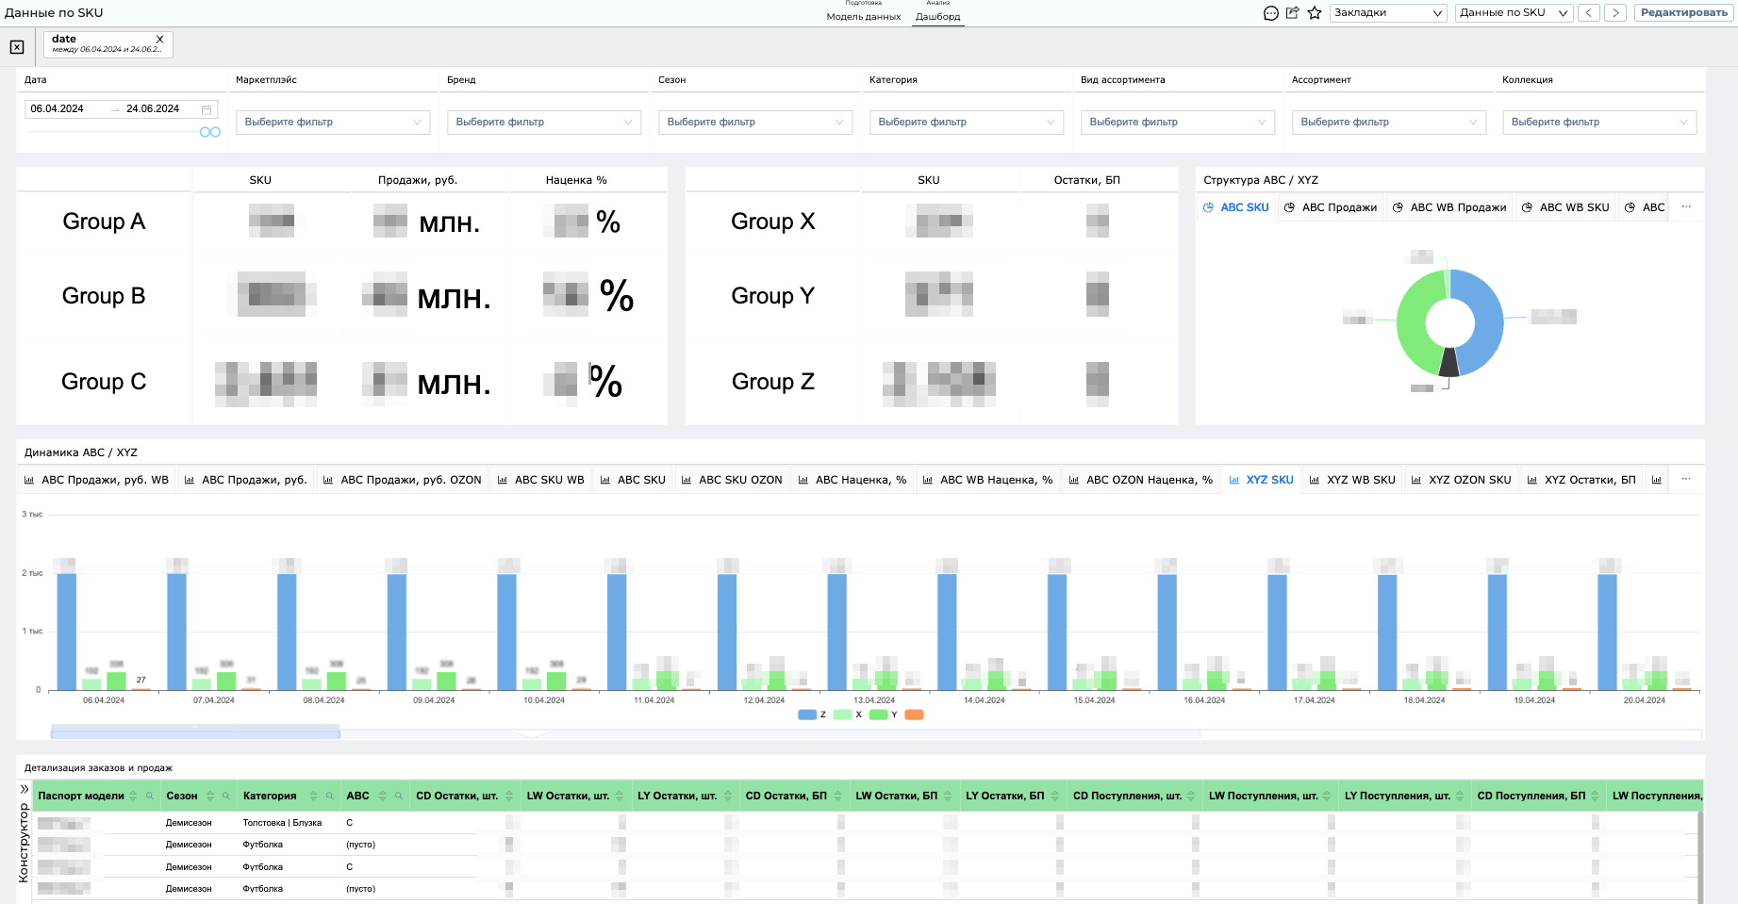Switch to the ABC Продажи donut tab

point(1331,207)
